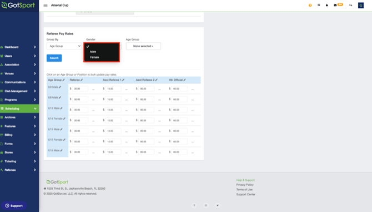372x212 pixels.
Task: Open the Group By Age Group dropdown
Action: point(64,46)
